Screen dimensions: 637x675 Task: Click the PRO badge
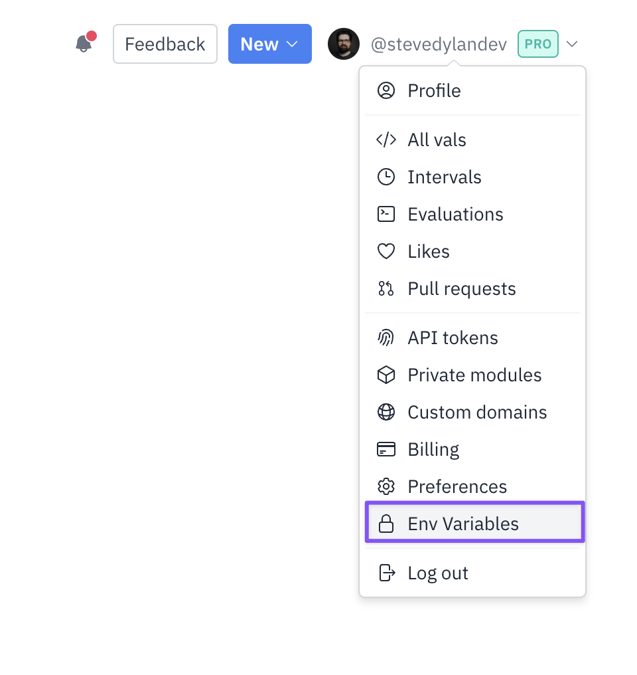[537, 44]
